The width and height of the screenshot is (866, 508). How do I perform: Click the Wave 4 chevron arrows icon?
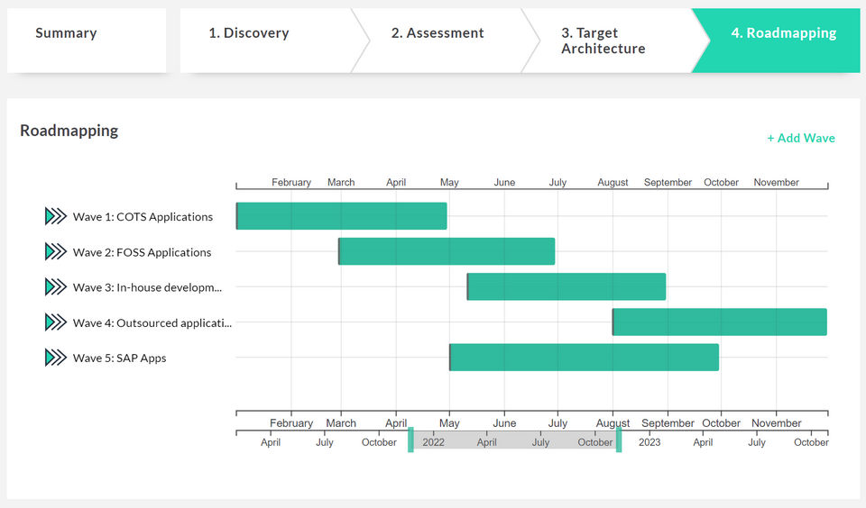coord(55,322)
